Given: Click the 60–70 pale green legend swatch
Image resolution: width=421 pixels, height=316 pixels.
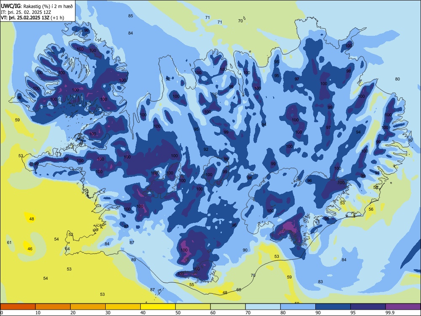Looking at the screenshot, I should [228, 307].
